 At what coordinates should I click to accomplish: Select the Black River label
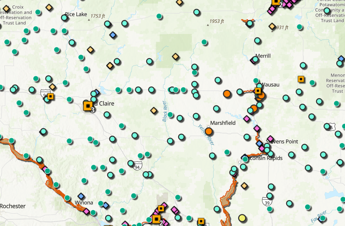pyautogui.click(x=165, y=111)
